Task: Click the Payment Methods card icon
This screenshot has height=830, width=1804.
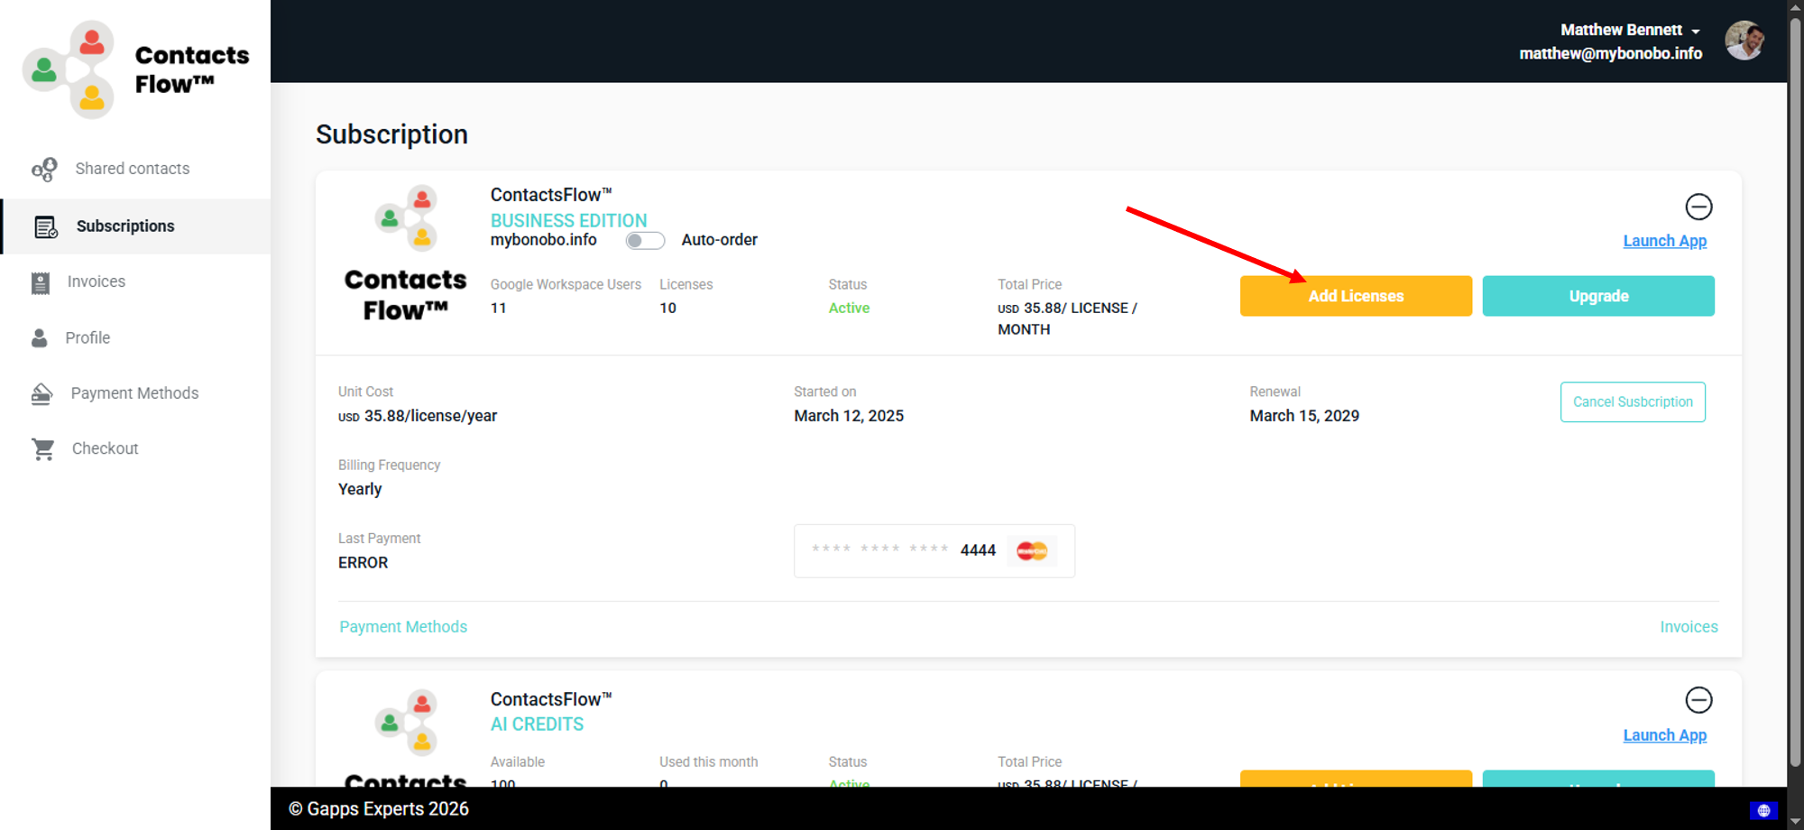Action: point(41,393)
